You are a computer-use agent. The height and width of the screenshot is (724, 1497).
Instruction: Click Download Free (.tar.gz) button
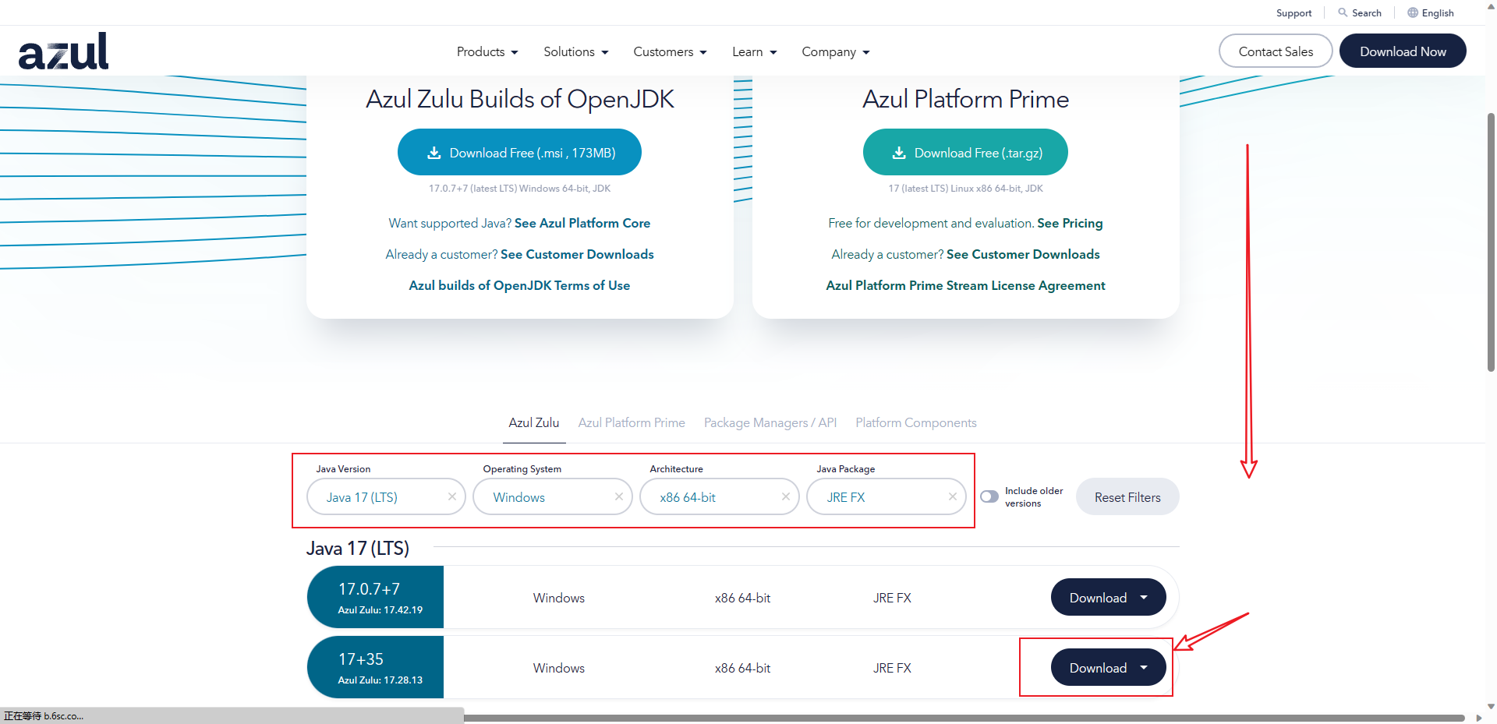pos(965,152)
